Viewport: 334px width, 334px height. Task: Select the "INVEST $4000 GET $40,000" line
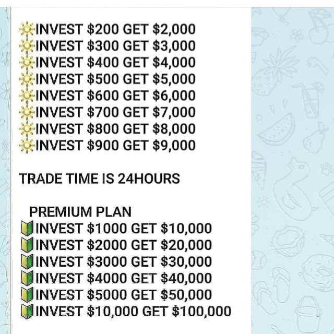tap(124, 278)
